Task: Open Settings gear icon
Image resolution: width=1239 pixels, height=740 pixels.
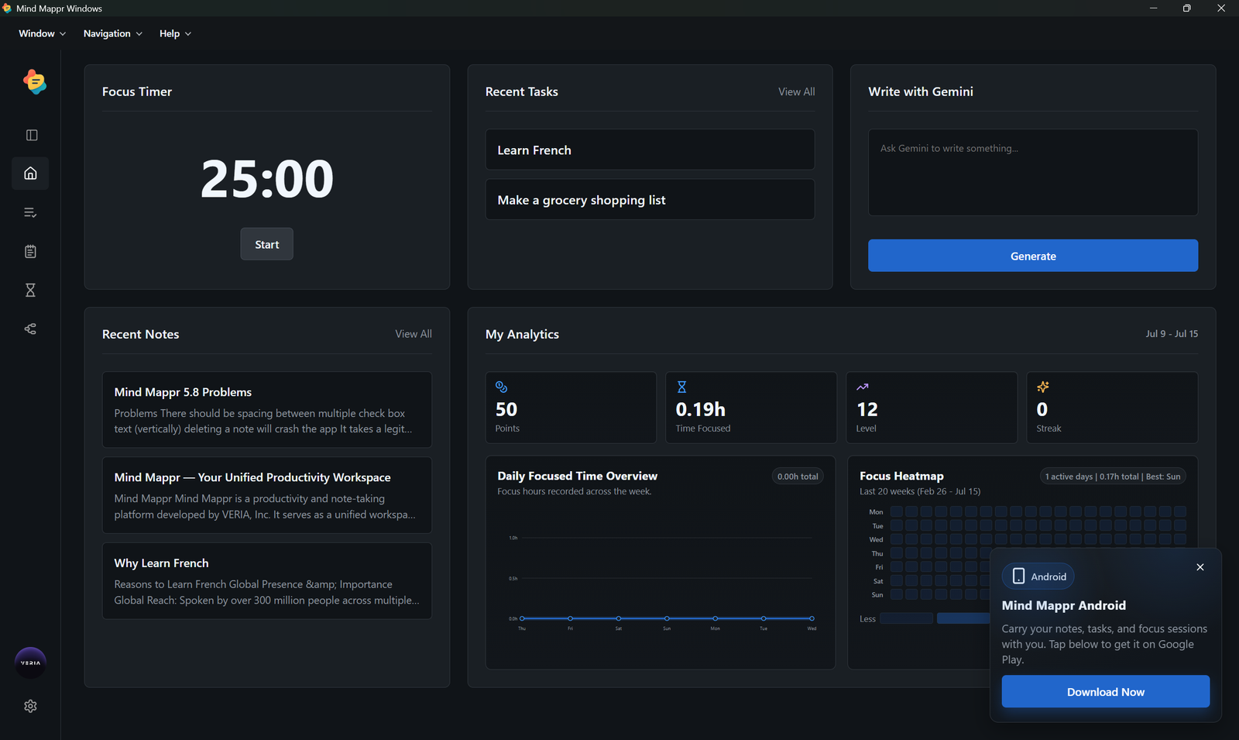Action: point(30,706)
